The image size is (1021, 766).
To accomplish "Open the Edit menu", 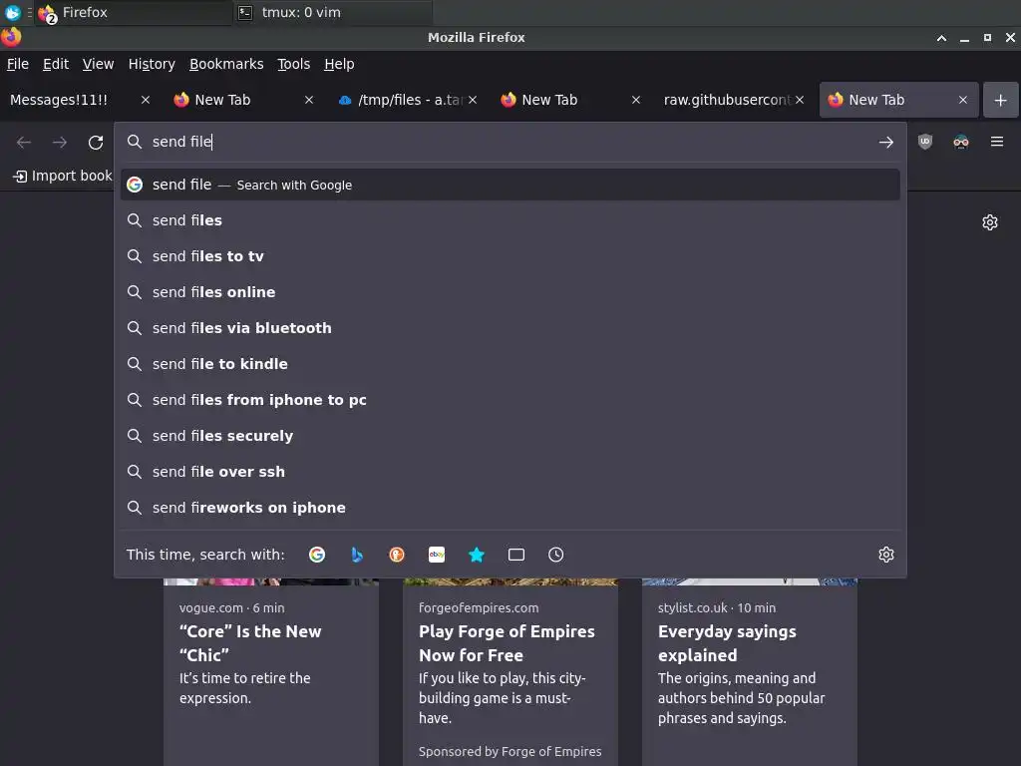I will tap(56, 64).
